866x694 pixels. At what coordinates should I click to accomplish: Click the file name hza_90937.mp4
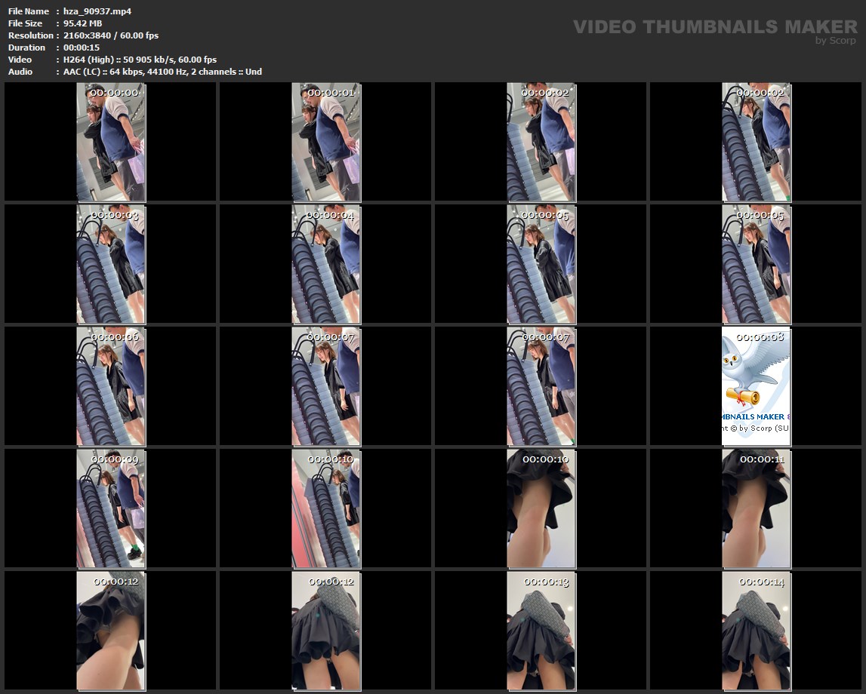(97, 11)
